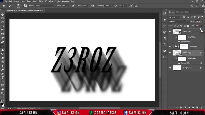Select the SHADOWS layer name
This screenshot has width=205, height=115.
[193, 46]
